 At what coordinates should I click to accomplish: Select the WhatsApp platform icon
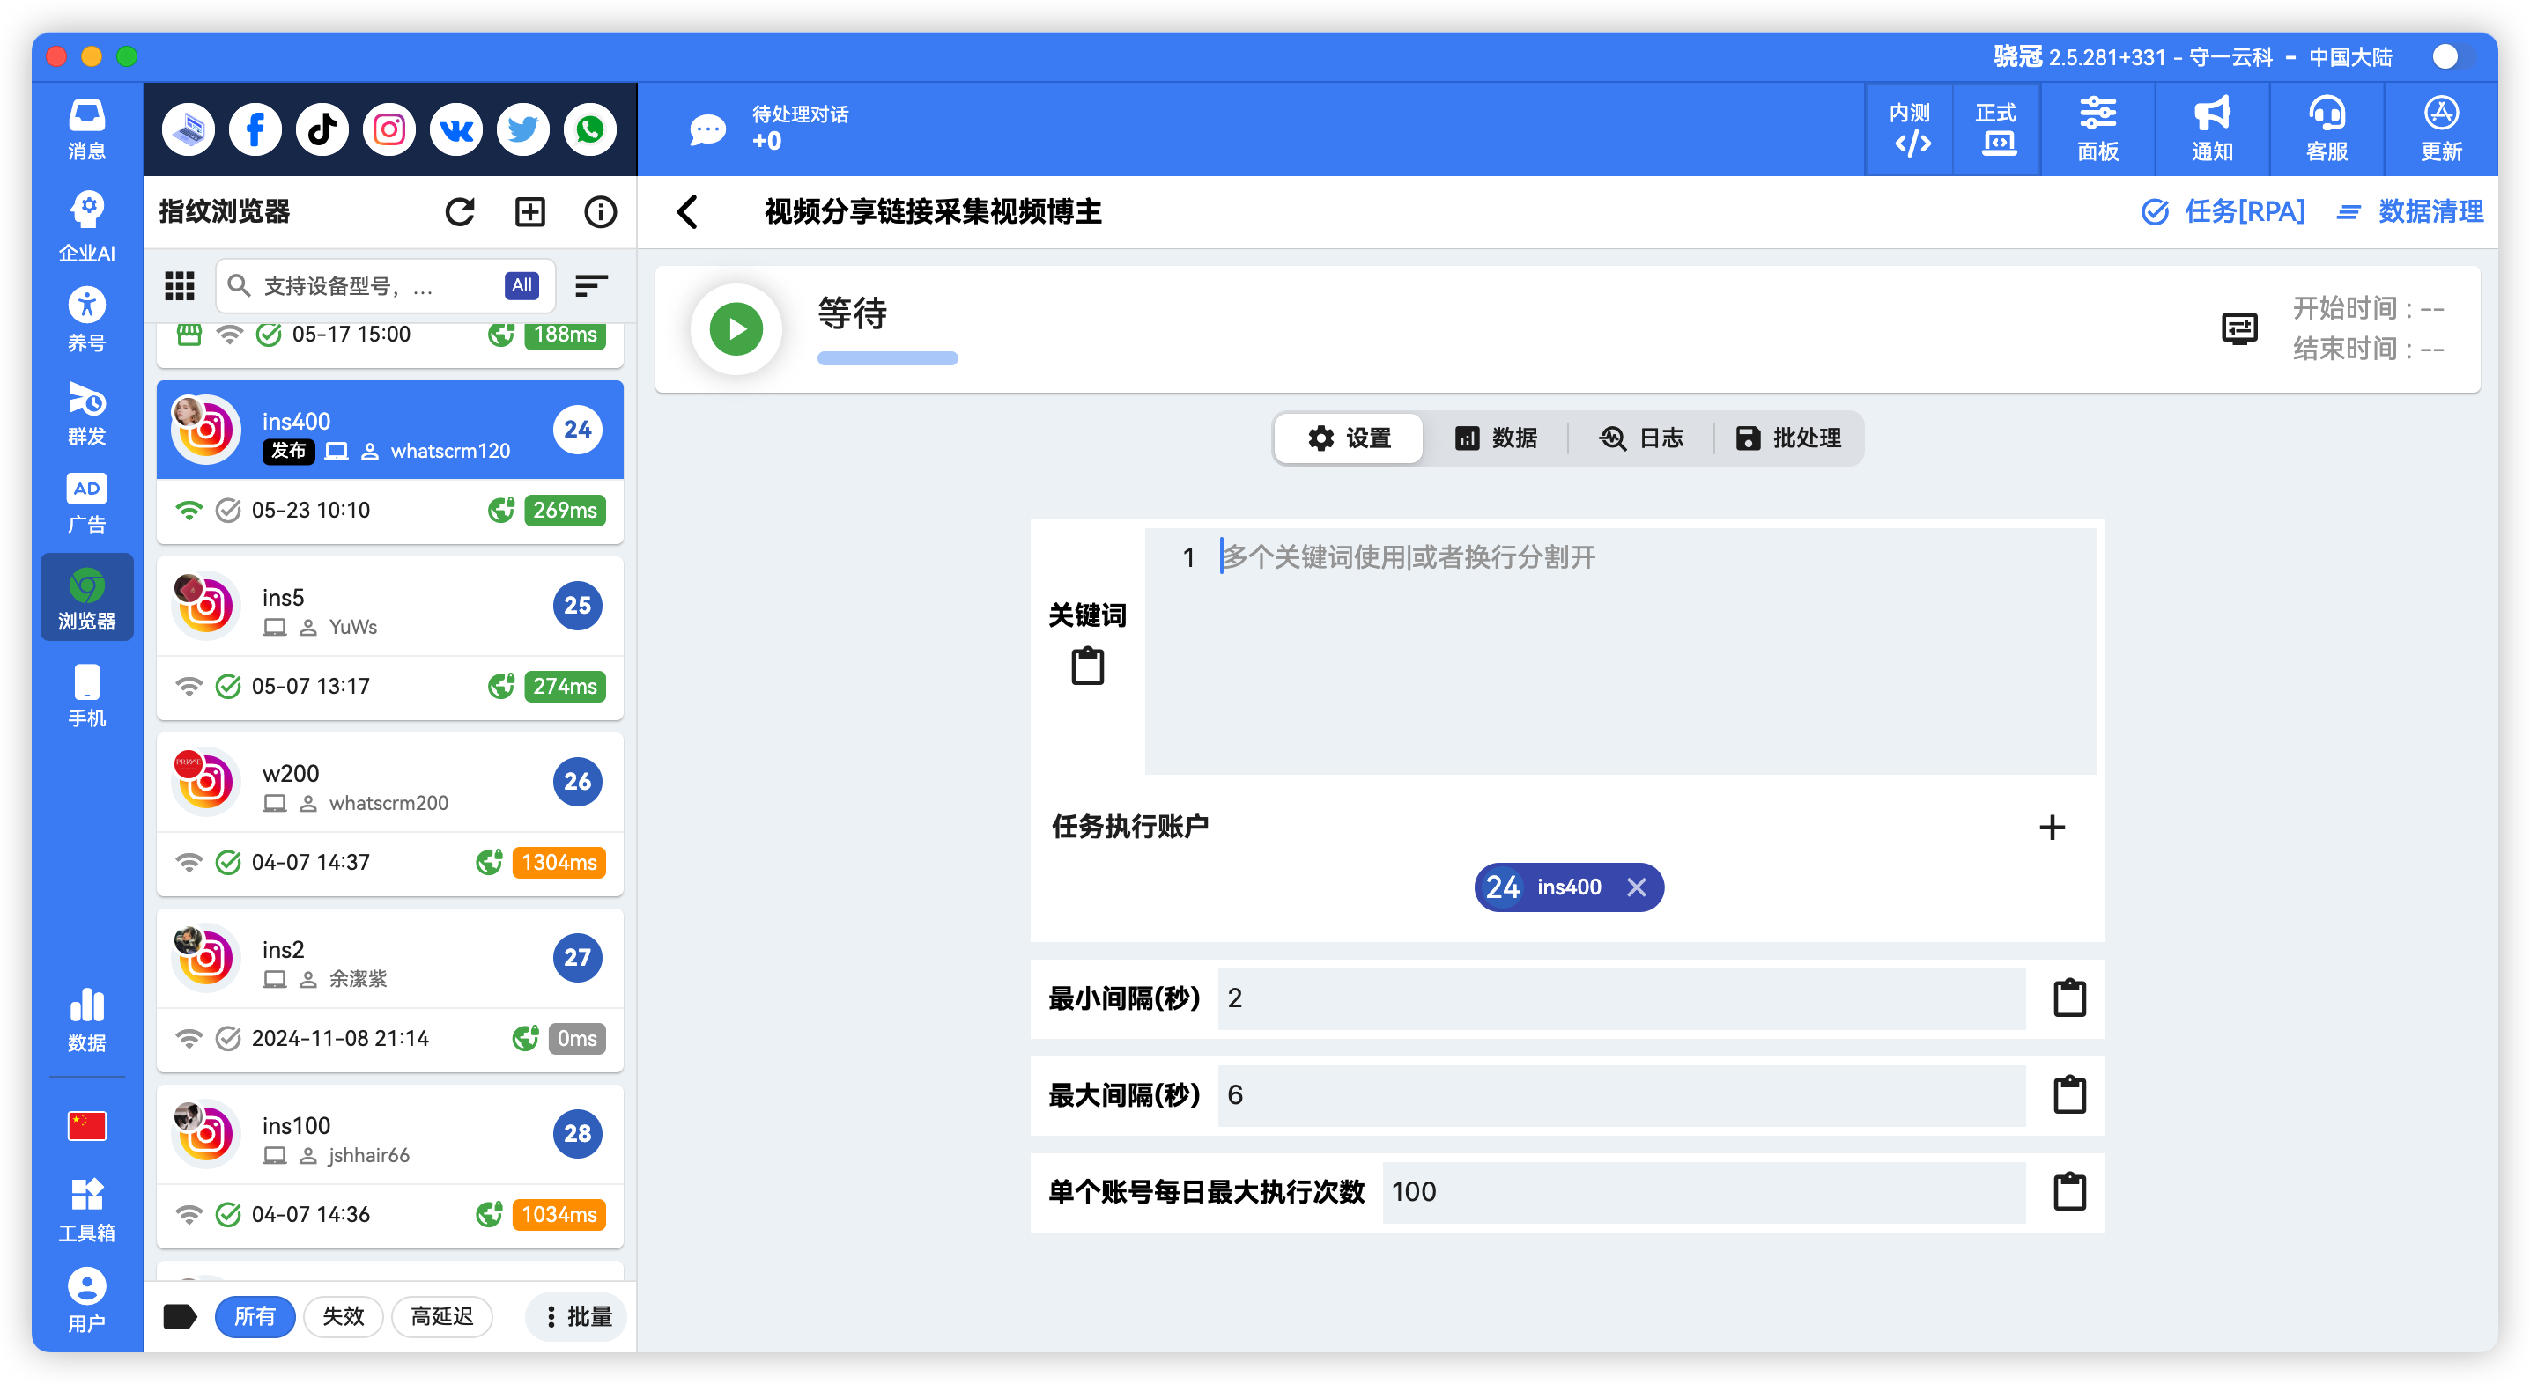(x=589, y=129)
